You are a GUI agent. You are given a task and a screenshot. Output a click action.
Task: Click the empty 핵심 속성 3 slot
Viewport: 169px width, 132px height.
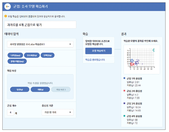pos(61,90)
